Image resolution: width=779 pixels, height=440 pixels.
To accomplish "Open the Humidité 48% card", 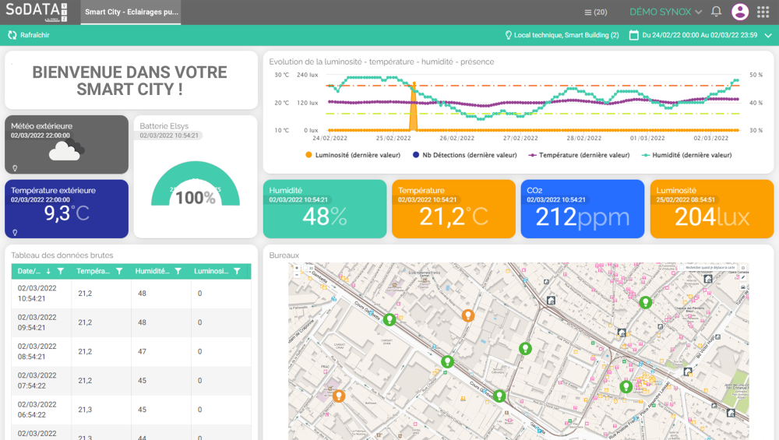I will pos(325,209).
